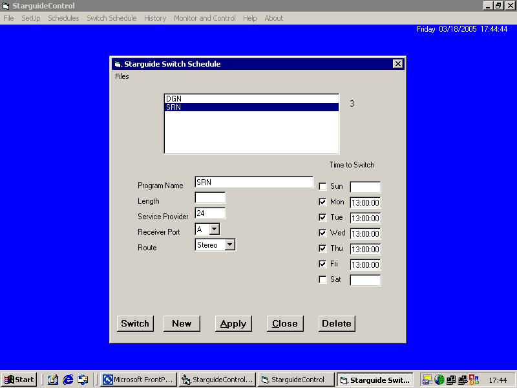Click the globe system tray icon
This screenshot has width=517, height=388.
(x=439, y=380)
